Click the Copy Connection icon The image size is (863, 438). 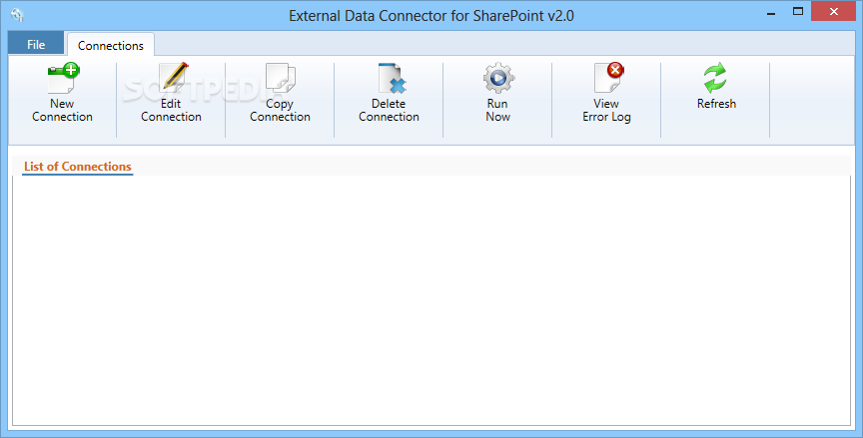click(280, 78)
